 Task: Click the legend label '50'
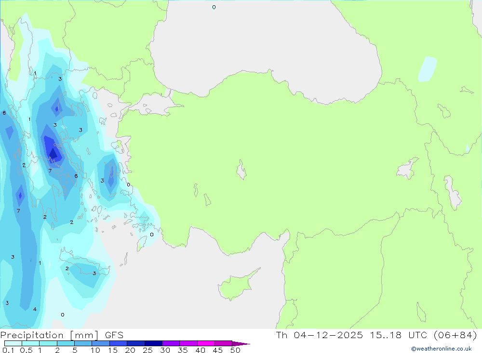235,350
